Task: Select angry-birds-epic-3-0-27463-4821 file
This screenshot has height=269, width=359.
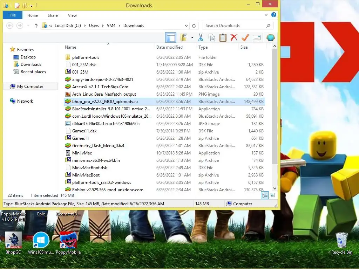Action: pyautogui.click(x=103, y=80)
